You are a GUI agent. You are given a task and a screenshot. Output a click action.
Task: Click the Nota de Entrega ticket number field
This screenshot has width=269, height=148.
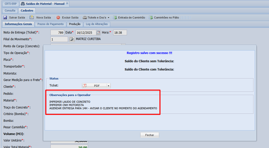pyautogui.click(x=57, y=32)
